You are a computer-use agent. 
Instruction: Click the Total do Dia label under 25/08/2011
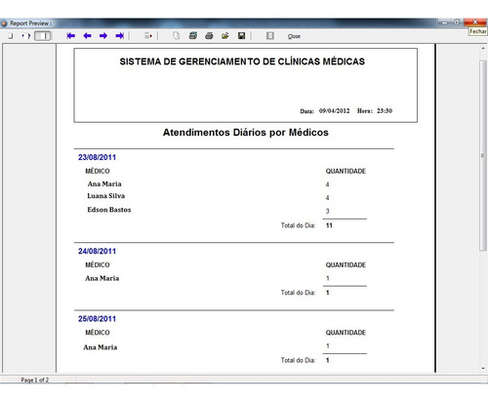click(298, 360)
